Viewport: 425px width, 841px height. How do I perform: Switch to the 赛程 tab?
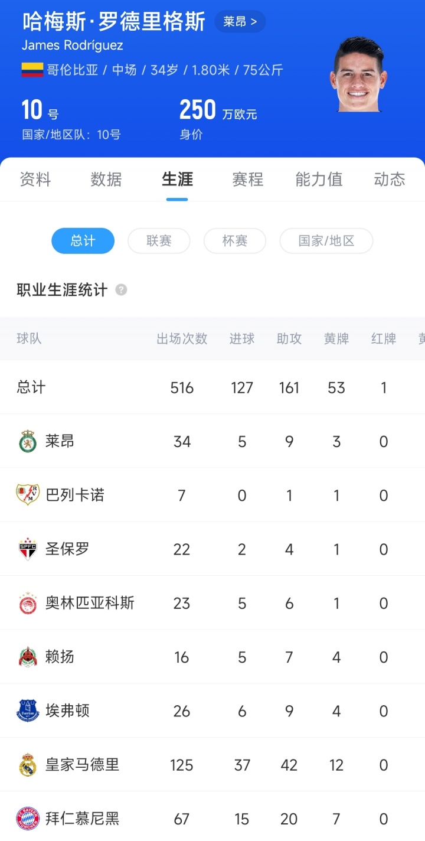tap(248, 180)
